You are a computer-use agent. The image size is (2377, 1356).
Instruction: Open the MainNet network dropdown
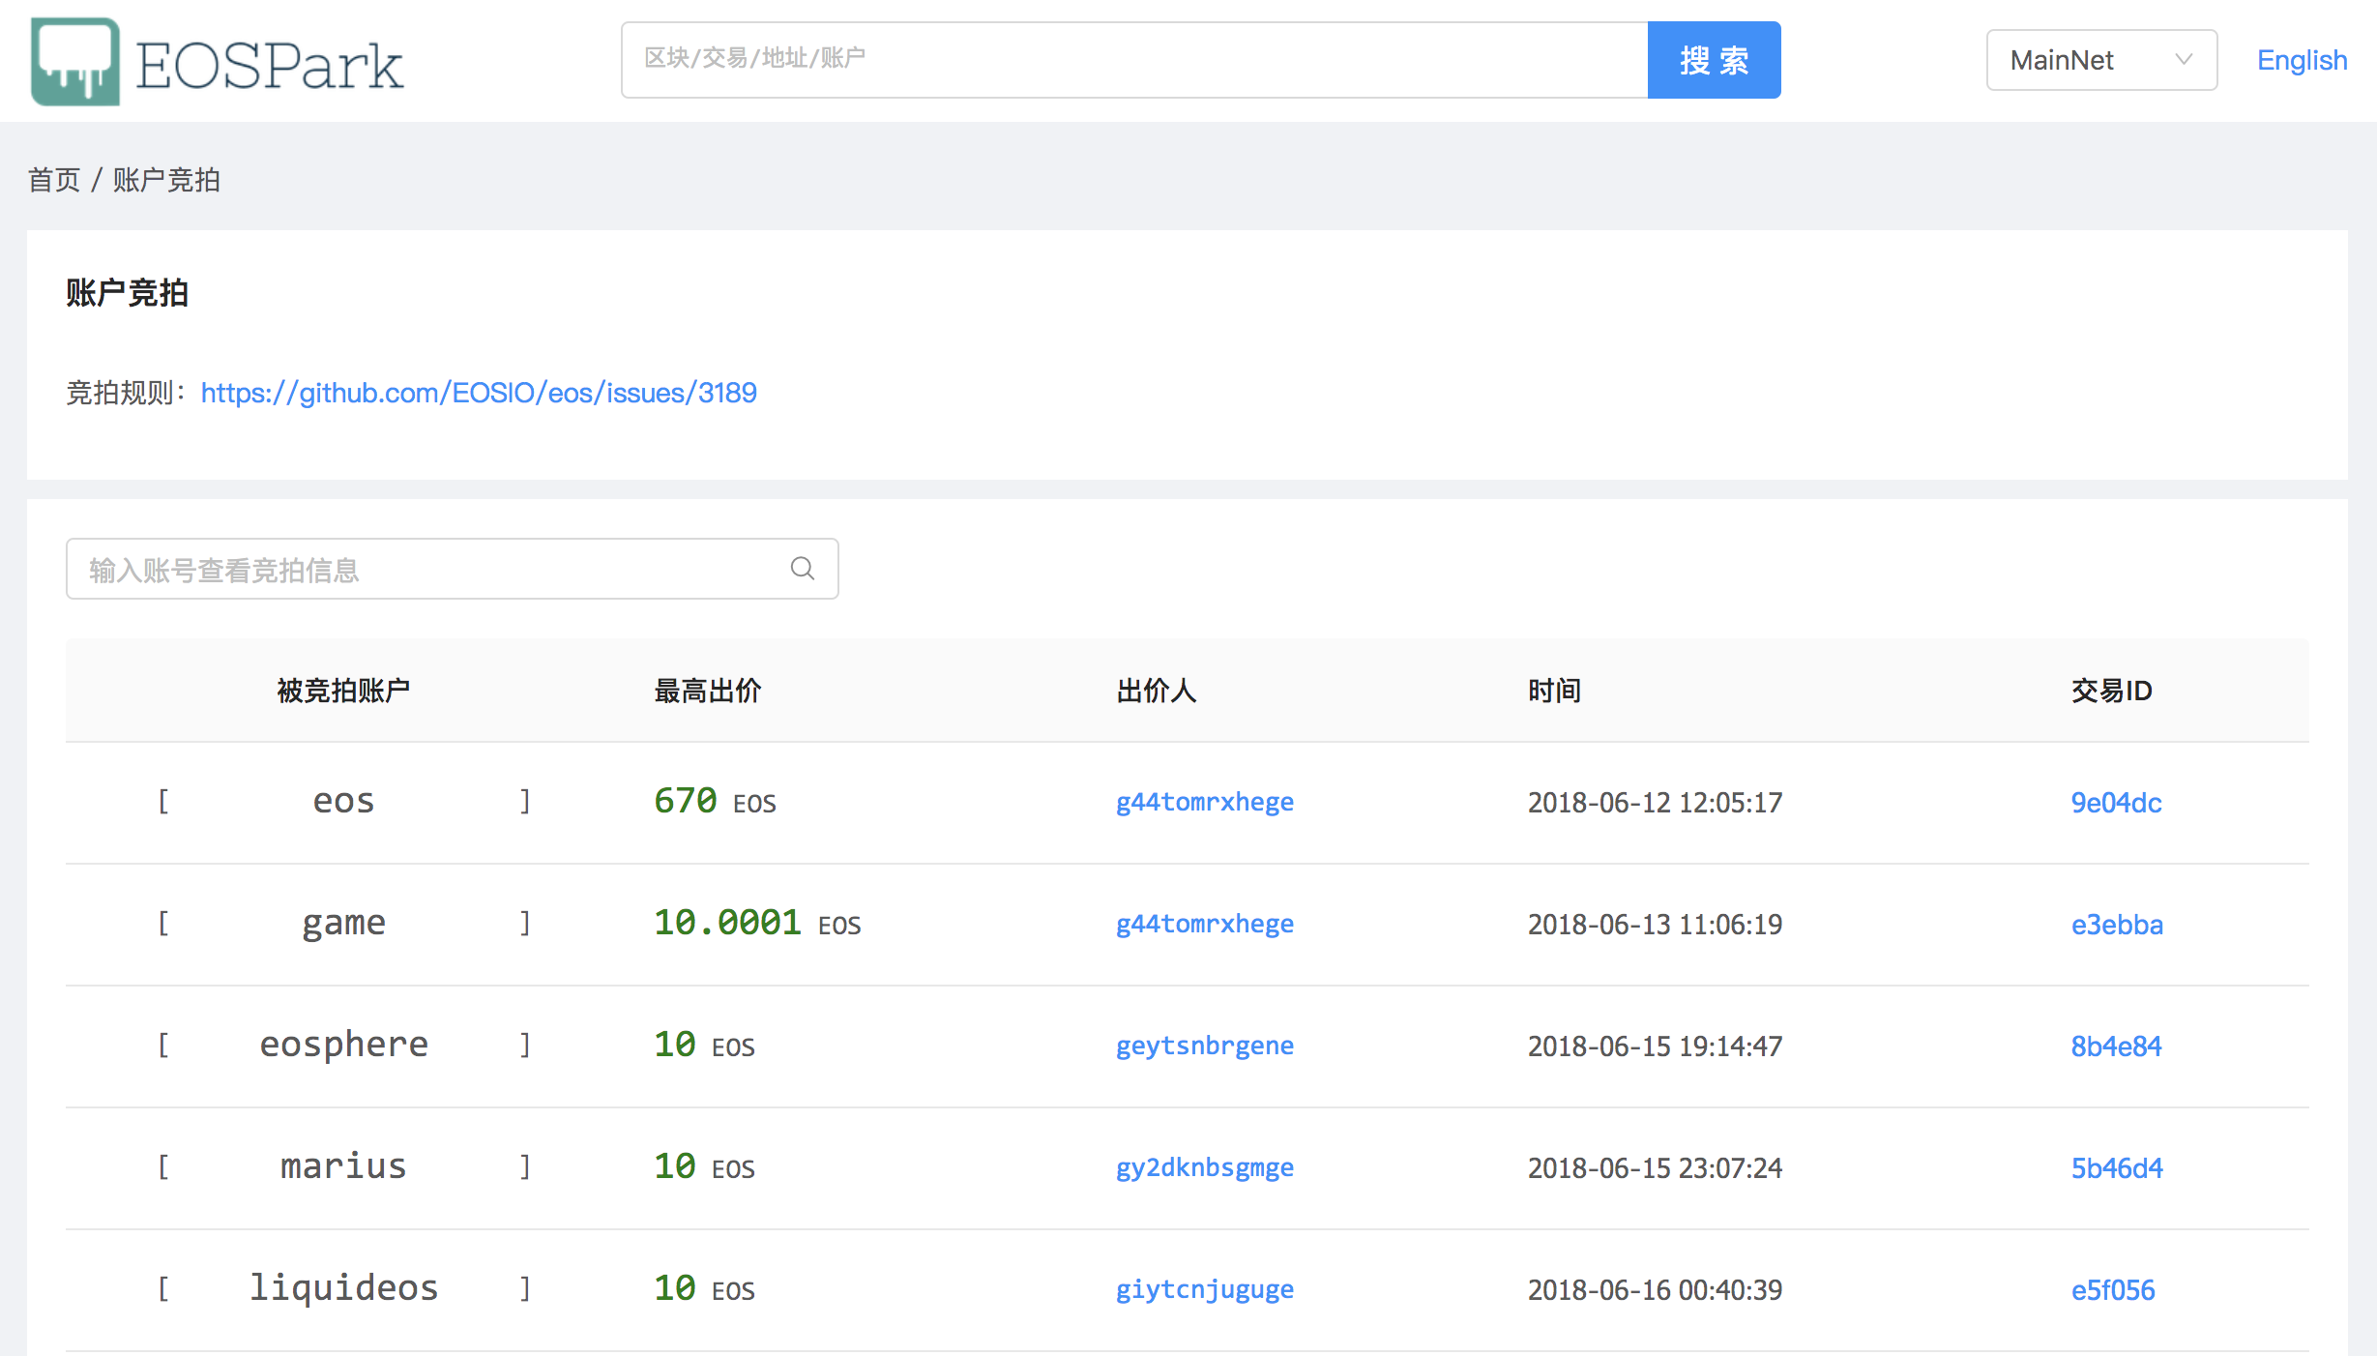[2101, 60]
